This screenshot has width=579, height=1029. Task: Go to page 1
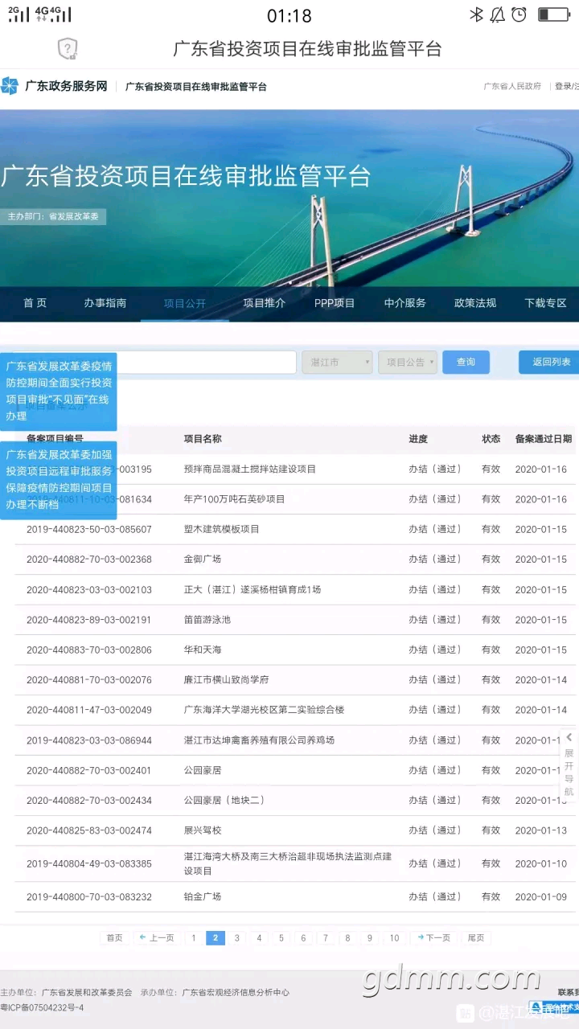(x=194, y=938)
